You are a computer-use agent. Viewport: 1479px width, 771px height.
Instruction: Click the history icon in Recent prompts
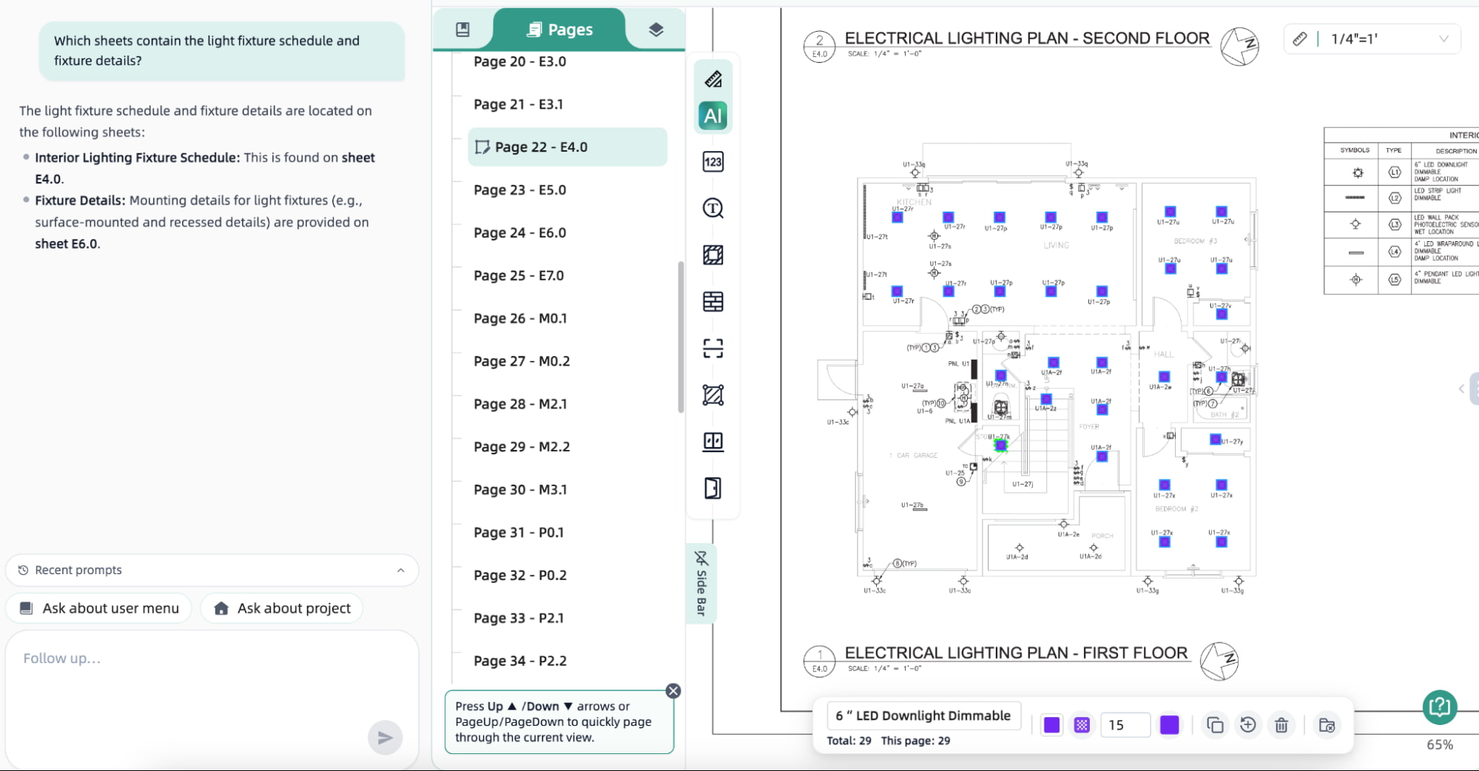coord(23,570)
